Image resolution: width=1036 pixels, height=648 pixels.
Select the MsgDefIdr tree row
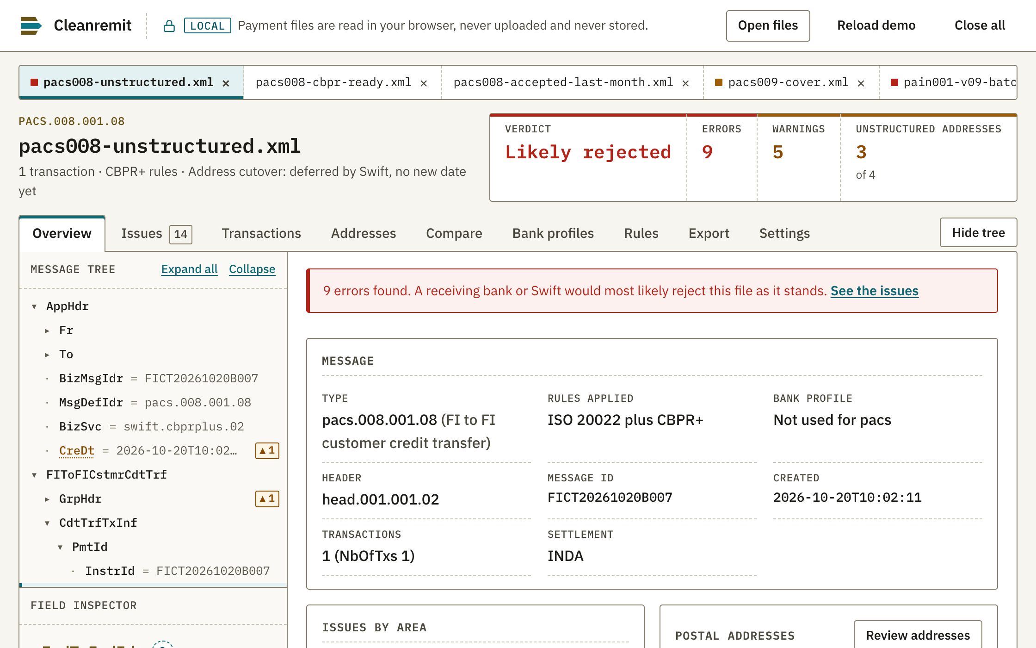pos(153,403)
